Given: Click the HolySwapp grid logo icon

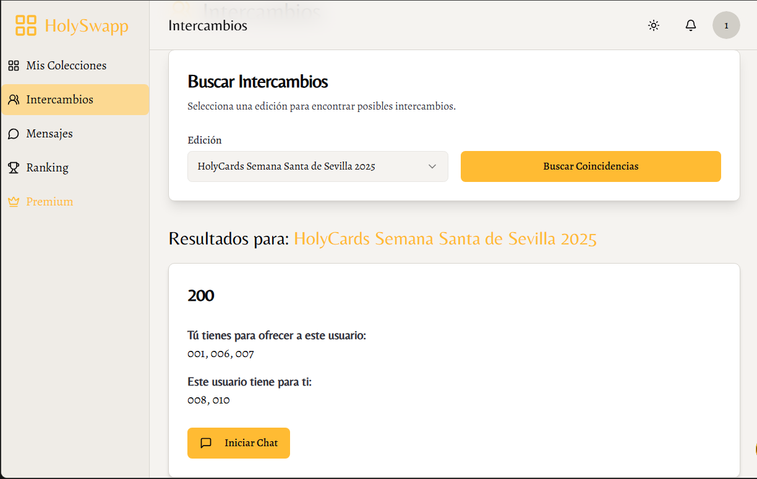Looking at the screenshot, I should click(25, 25).
